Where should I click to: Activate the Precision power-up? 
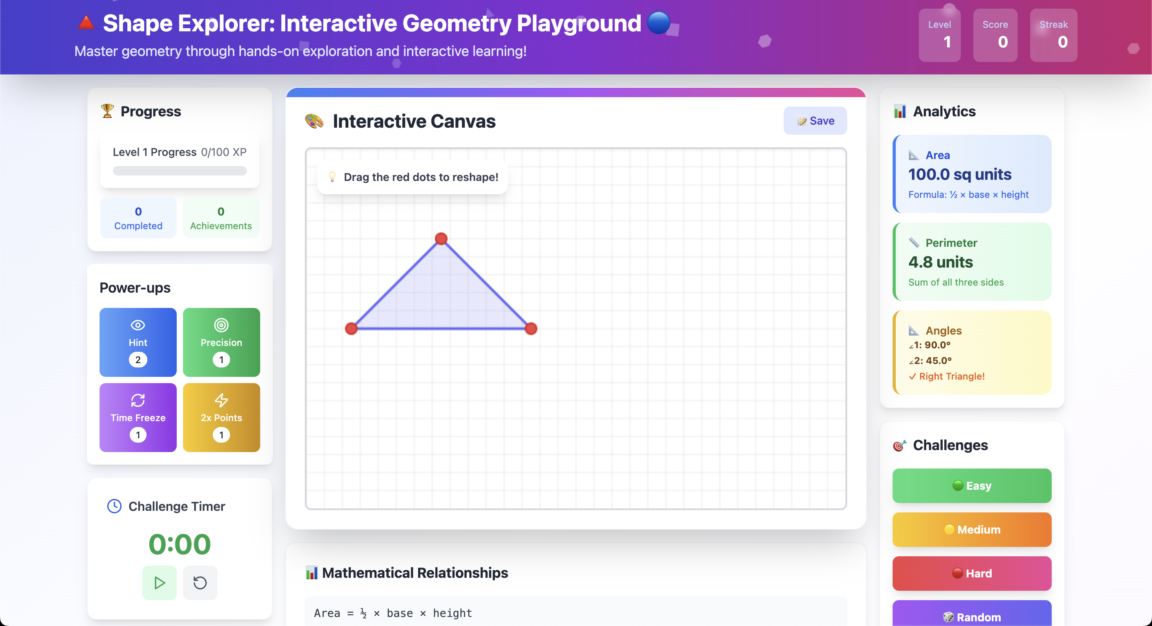click(x=221, y=342)
